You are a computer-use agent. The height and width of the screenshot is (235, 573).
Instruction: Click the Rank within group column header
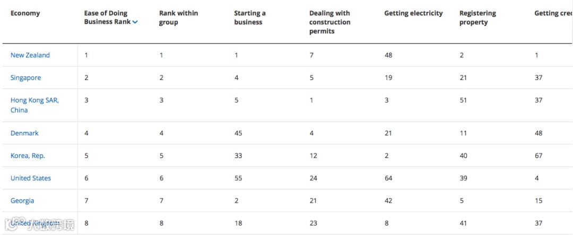click(178, 18)
